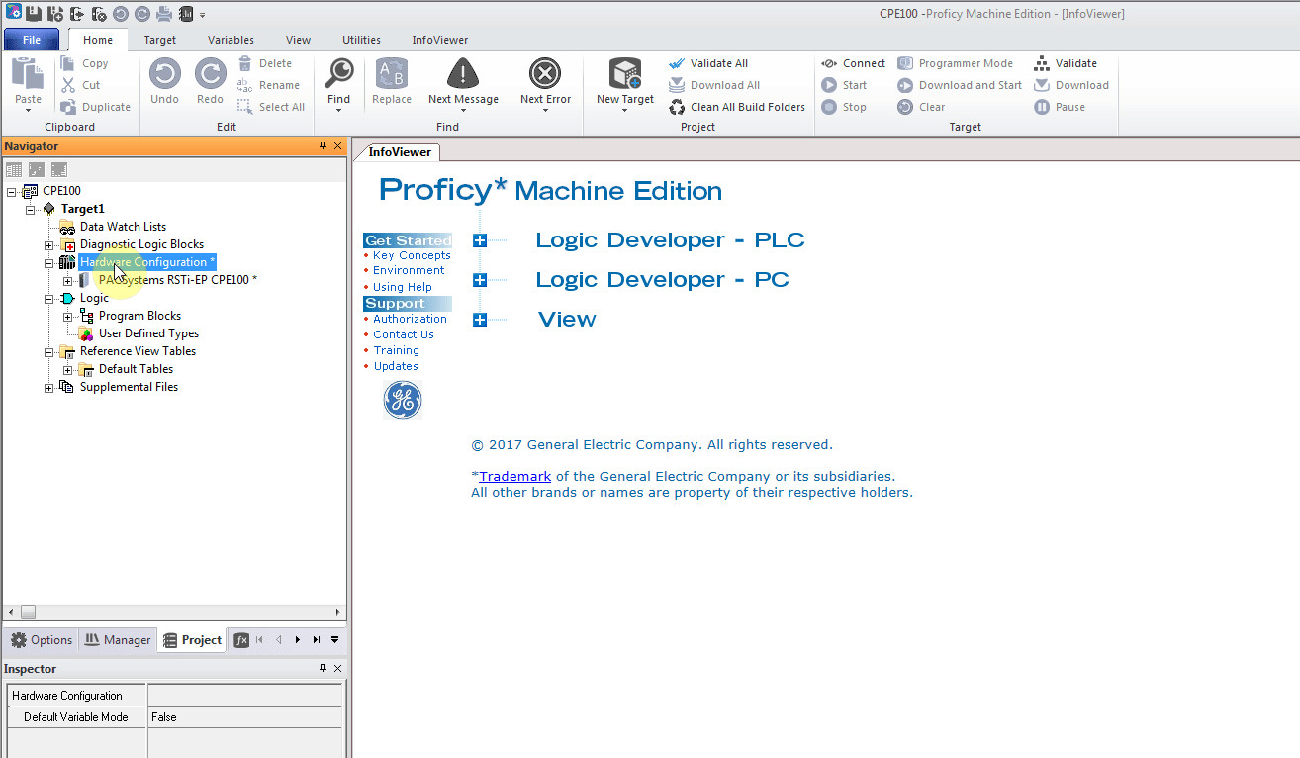Screen dimensions: 1300x758
Task: Switch to the Utilities ribbon tab
Action: [361, 40]
